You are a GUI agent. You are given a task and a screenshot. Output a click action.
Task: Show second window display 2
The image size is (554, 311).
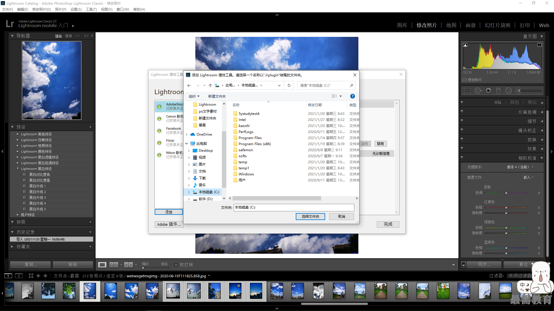point(19,276)
